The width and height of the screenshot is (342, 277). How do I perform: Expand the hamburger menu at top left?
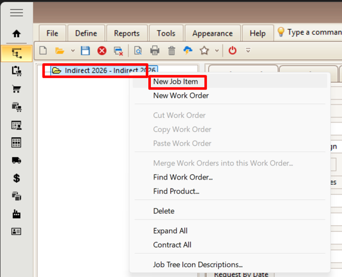[17, 12]
